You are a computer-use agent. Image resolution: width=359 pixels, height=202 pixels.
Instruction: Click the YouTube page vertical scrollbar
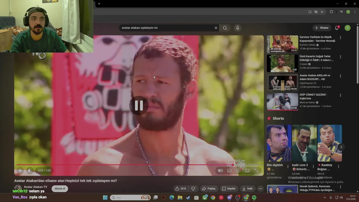pyautogui.click(x=358, y=55)
